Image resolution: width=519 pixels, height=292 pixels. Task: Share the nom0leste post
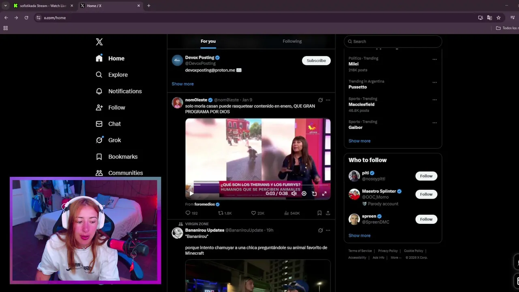[x=328, y=213]
